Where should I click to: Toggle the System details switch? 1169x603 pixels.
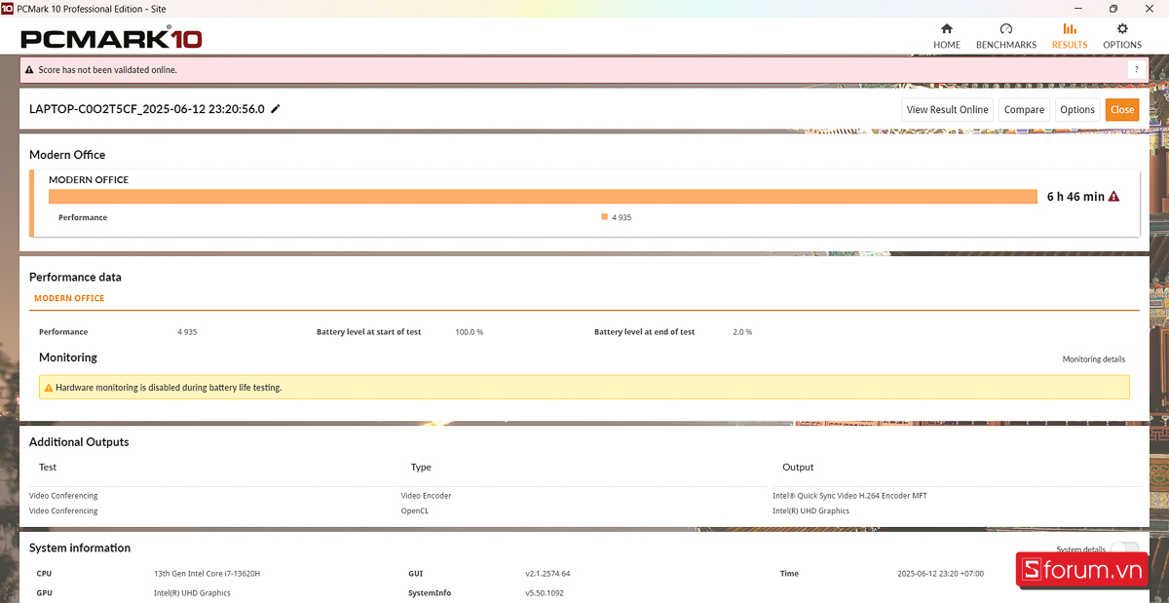coord(1124,548)
